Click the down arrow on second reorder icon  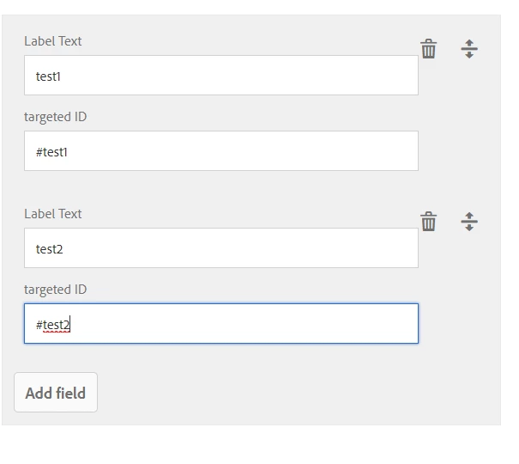[x=469, y=228]
